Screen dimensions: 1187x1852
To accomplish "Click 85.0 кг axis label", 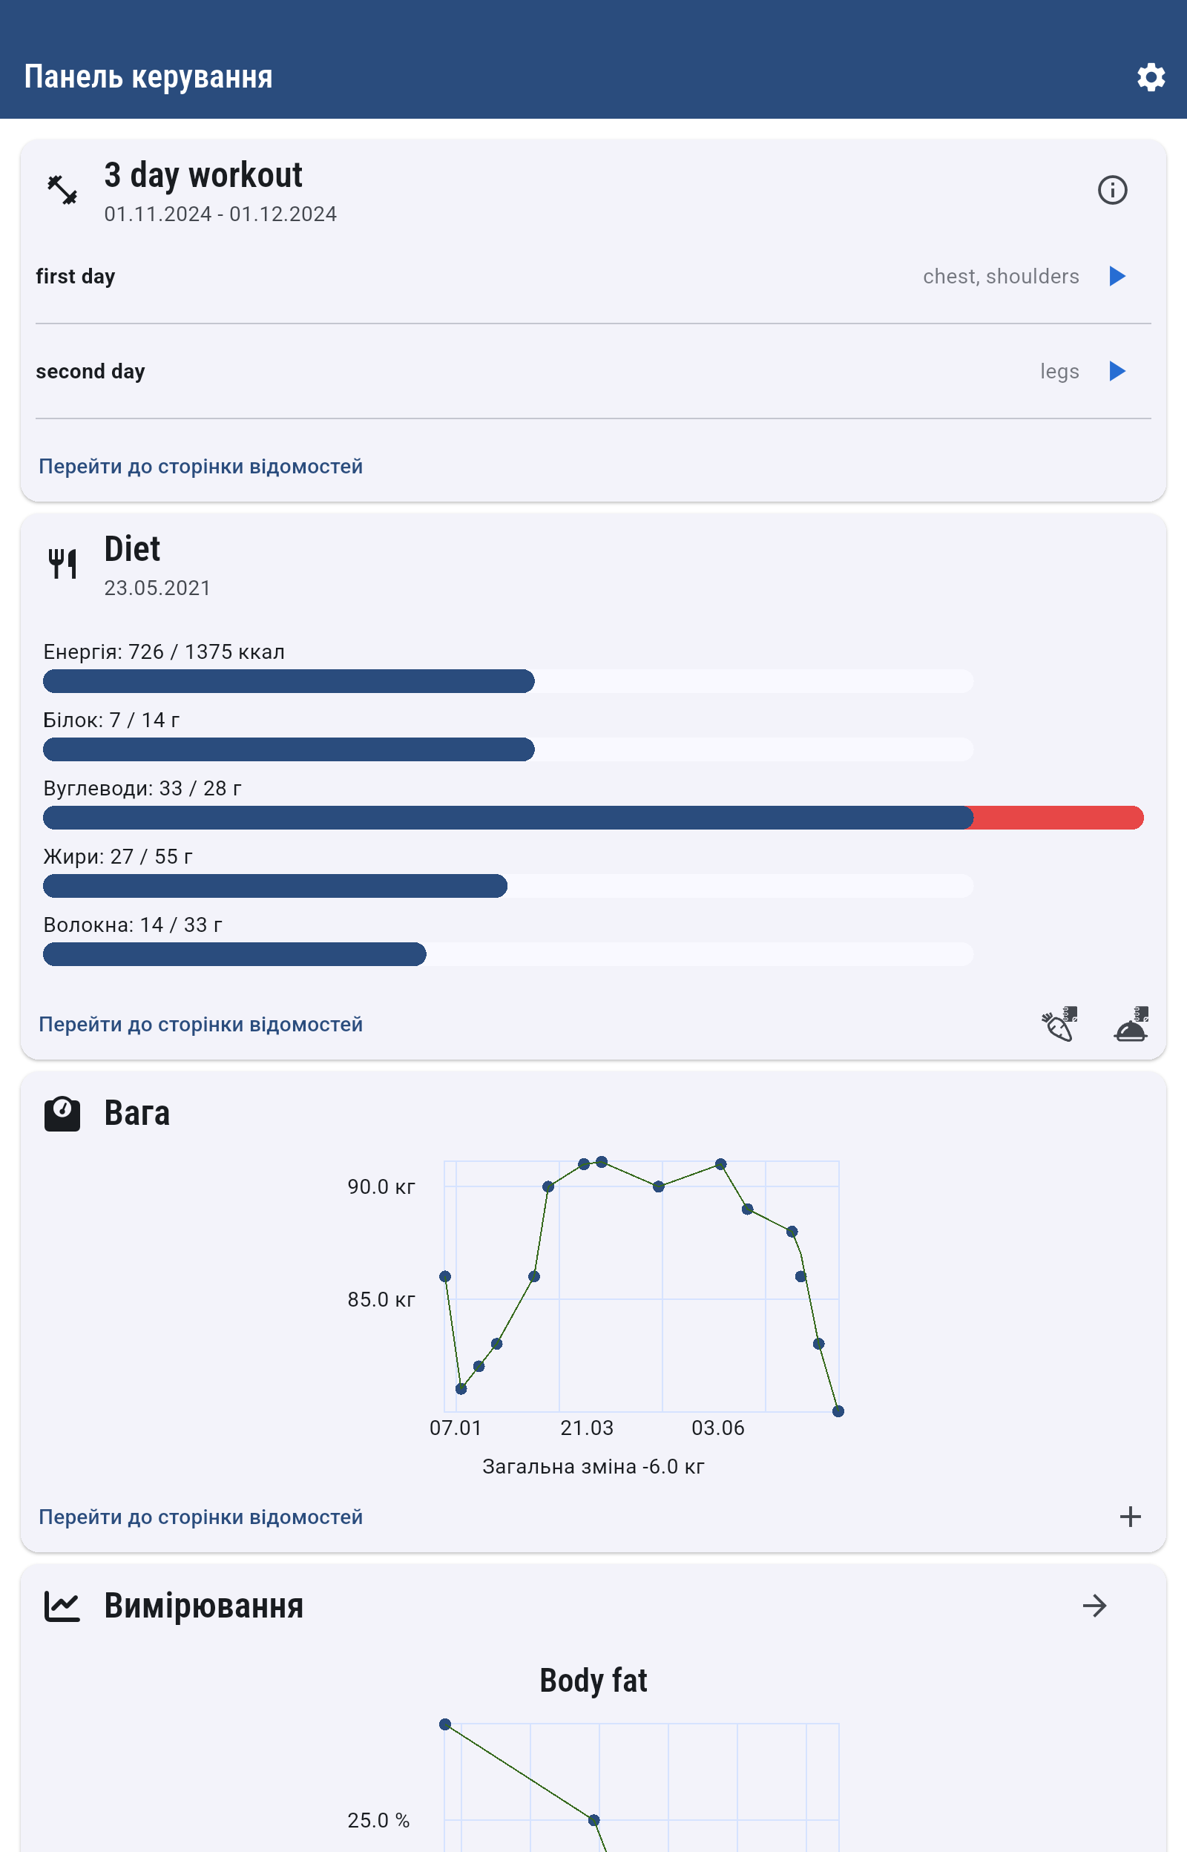I will click(381, 1299).
